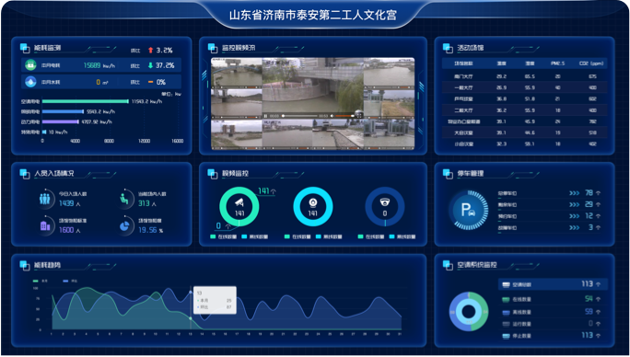Viewport: 630px width, 357px height.
Task: Click the seated person icon beside 313 人
Action: coord(124,199)
